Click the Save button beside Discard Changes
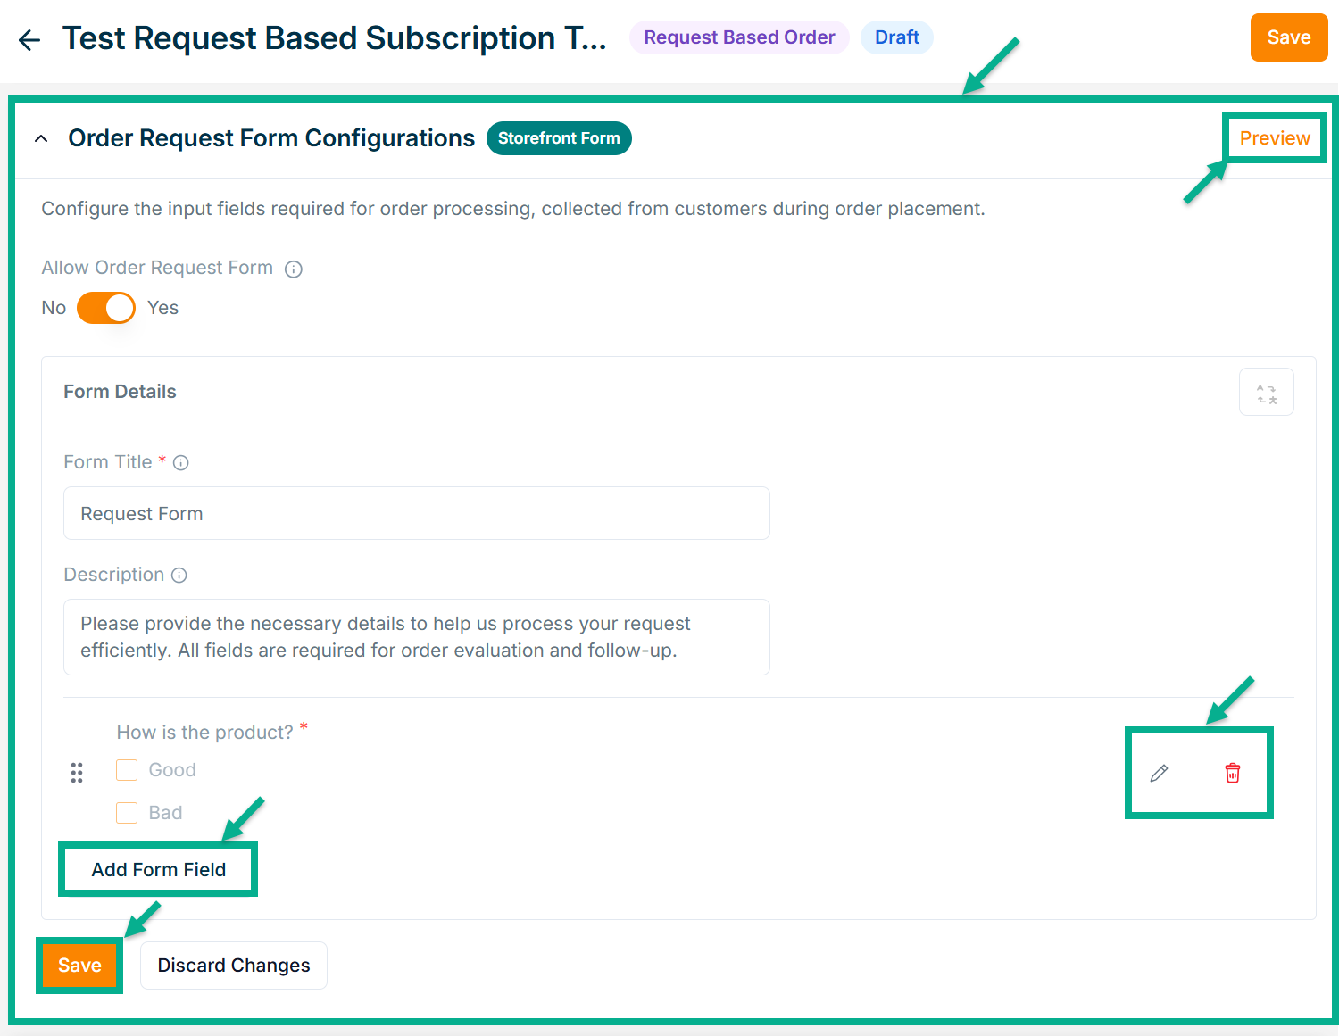Screen dimensions: 1339x1036 [x=79, y=966]
